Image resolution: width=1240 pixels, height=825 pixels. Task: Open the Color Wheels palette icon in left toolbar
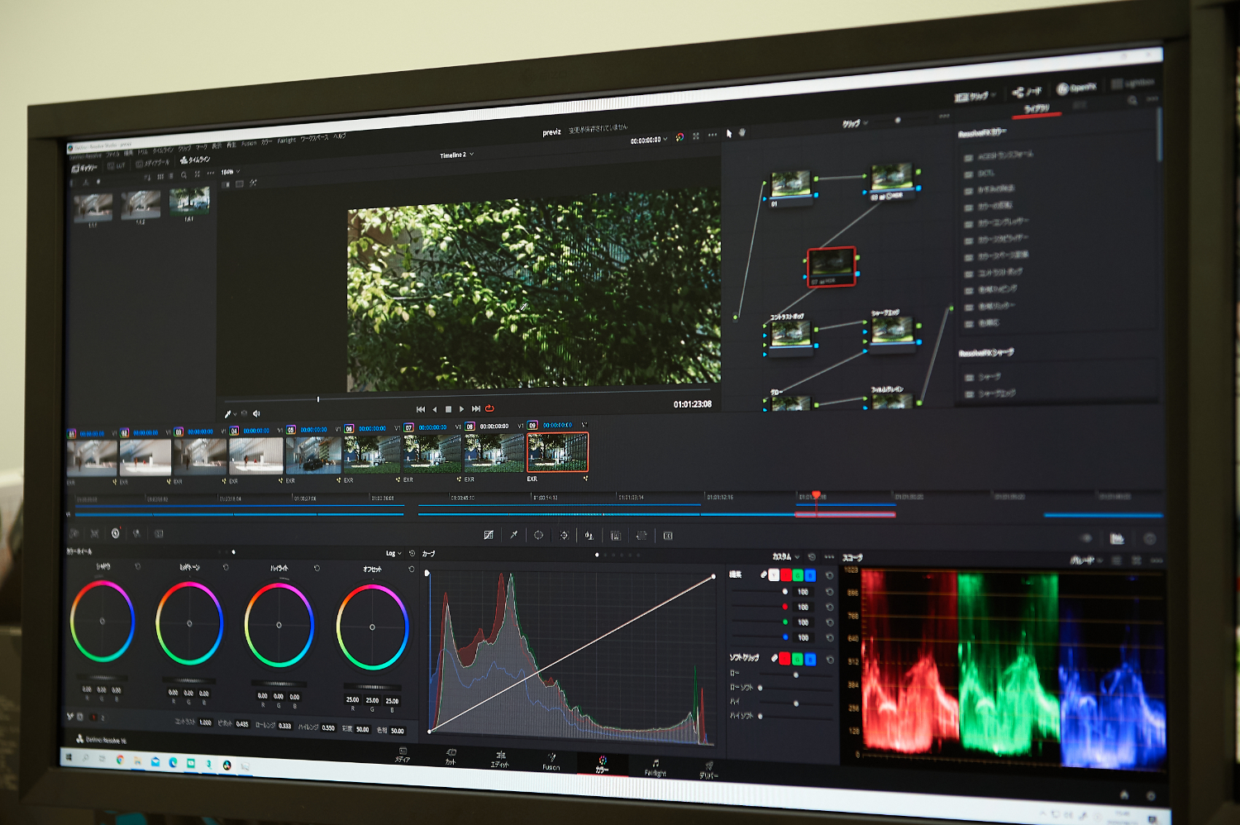115,533
